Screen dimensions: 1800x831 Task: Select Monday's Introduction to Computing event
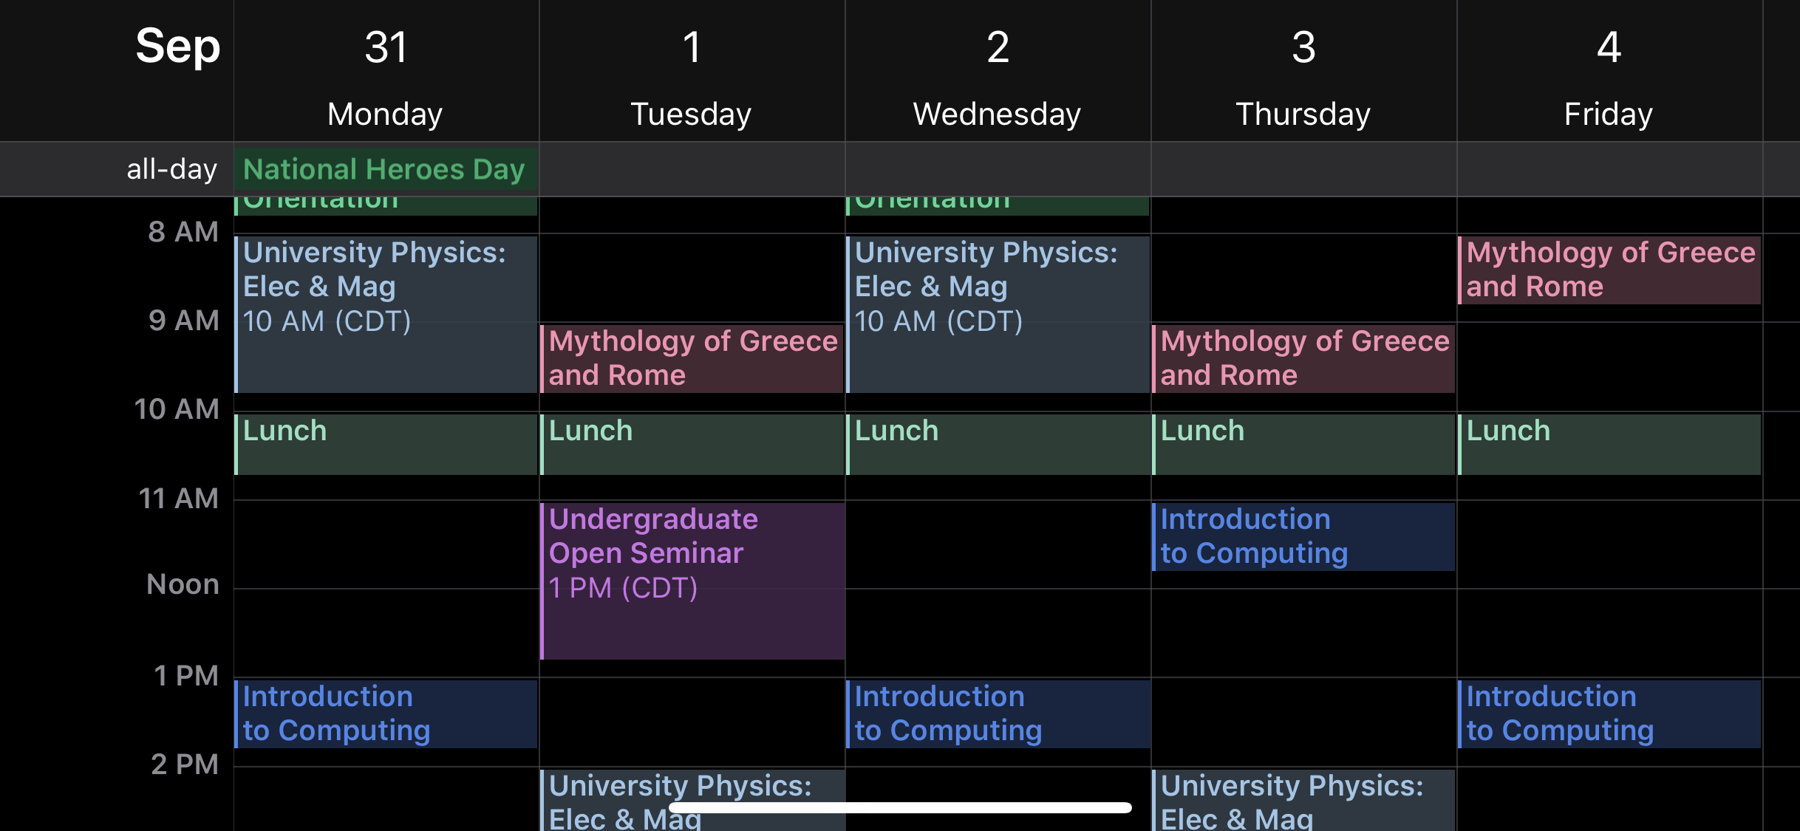(x=384, y=714)
